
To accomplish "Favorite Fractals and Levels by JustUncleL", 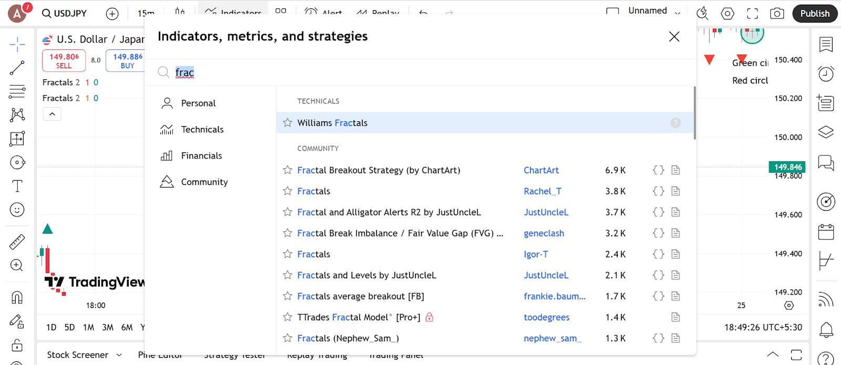I will pyautogui.click(x=288, y=275).
